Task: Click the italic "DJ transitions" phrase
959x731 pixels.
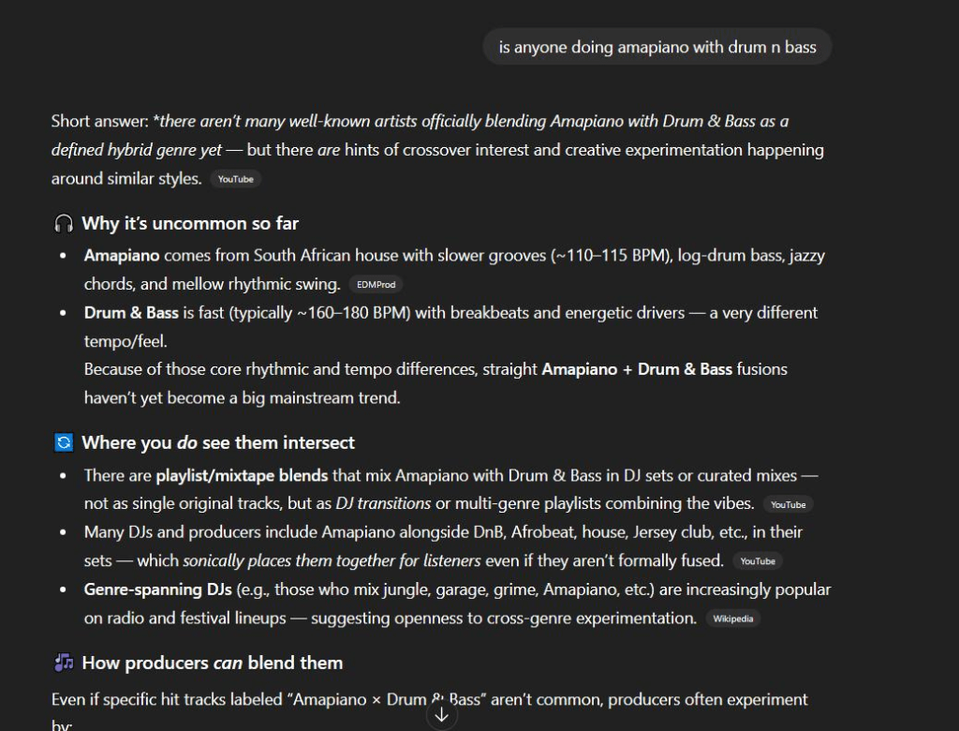Action: click(x=383, y=503)
